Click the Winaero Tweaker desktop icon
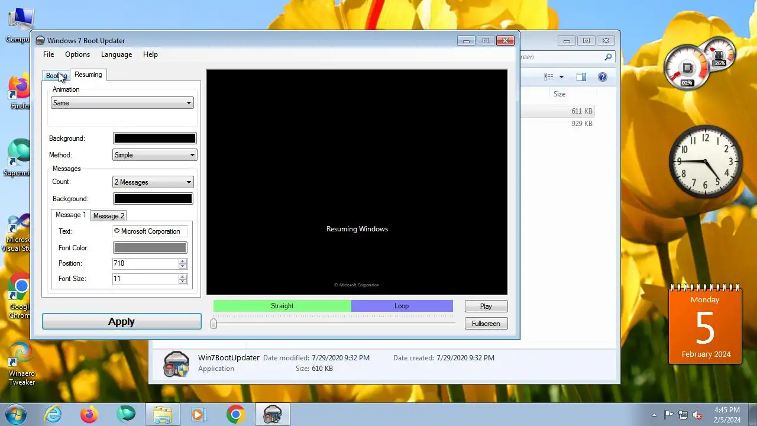The height and width of the screenshot is (426, 757). point(22,364)
